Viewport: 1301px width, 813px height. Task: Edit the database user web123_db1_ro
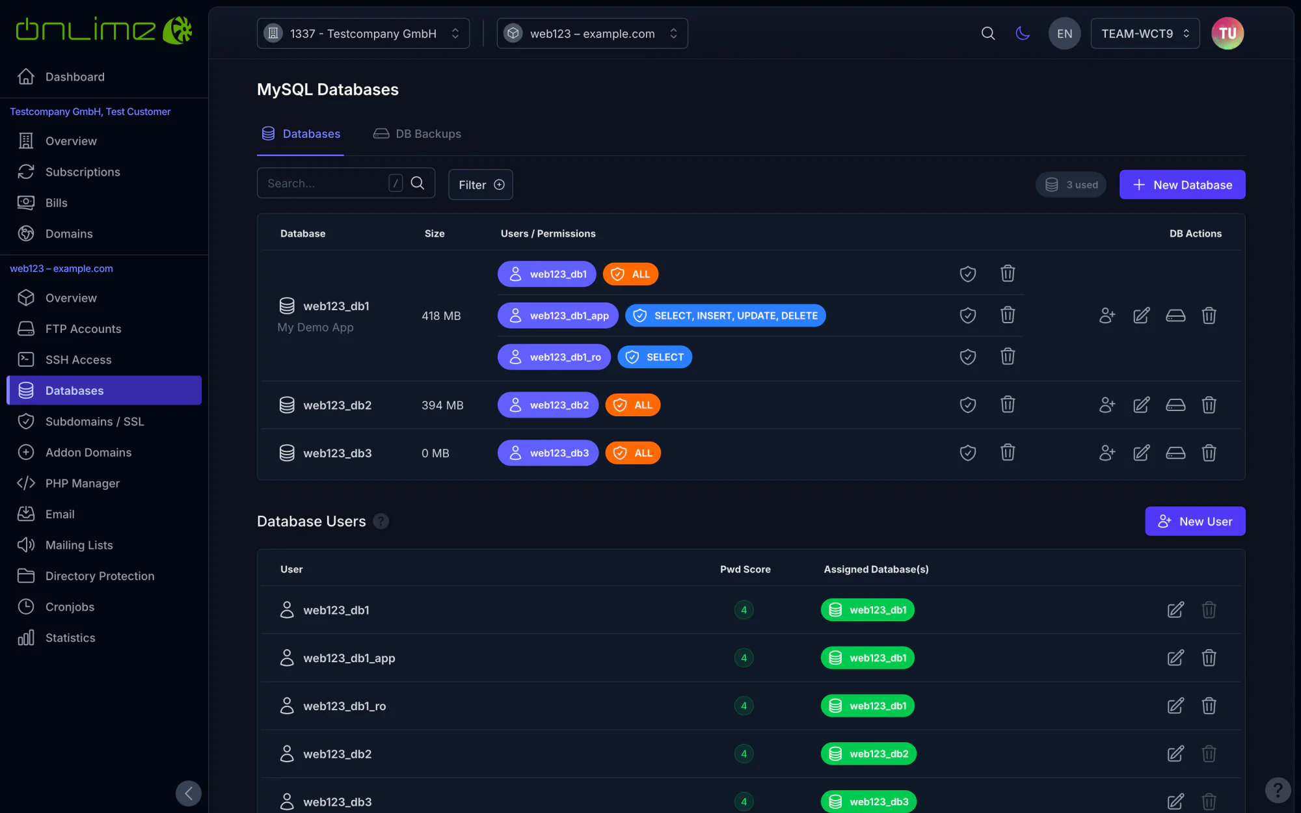point(1175,706)
